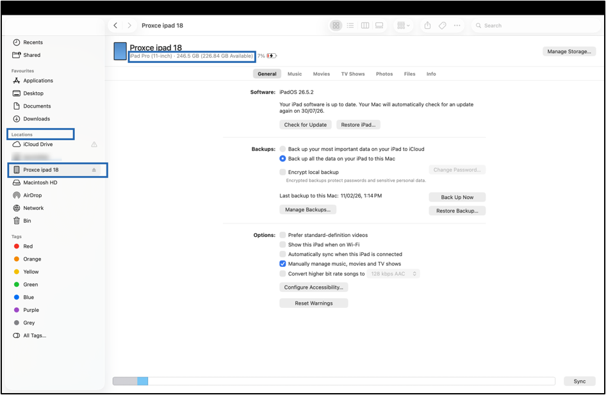Enable automatic sync when iPad connected
This screenshot has height=395, width=606.
283,254
